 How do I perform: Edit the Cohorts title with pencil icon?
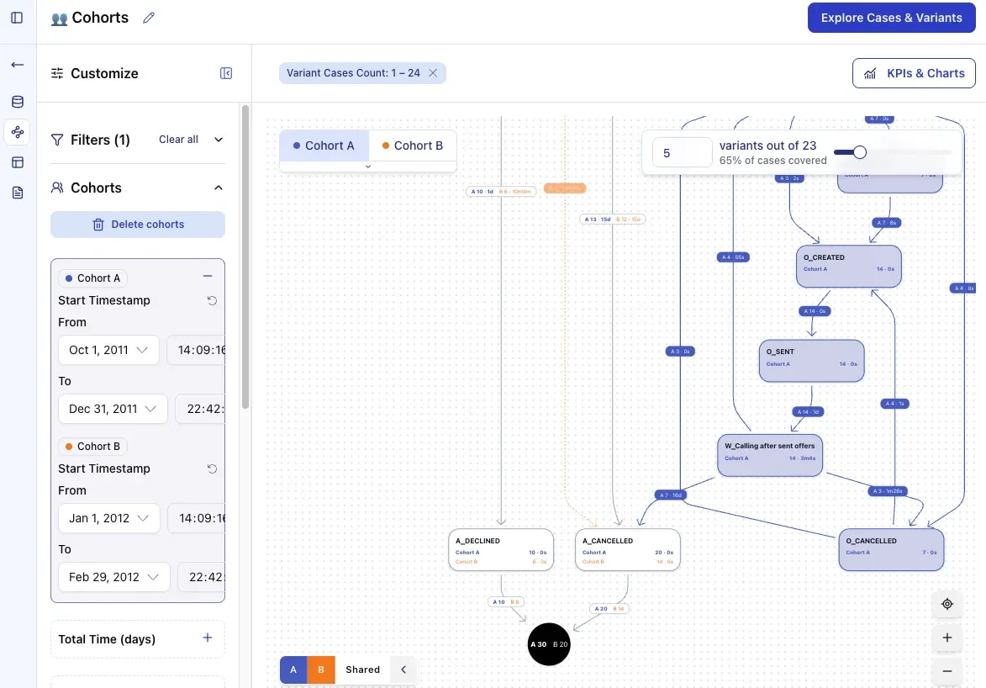click(x=149, y=18)
